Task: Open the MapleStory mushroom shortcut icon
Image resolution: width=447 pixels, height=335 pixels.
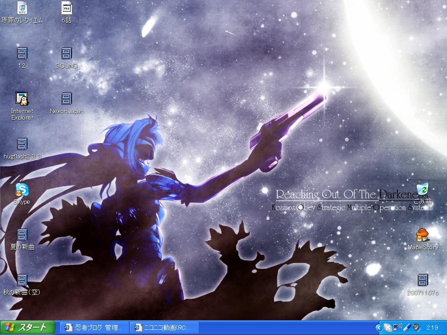Action: point(423,235)
